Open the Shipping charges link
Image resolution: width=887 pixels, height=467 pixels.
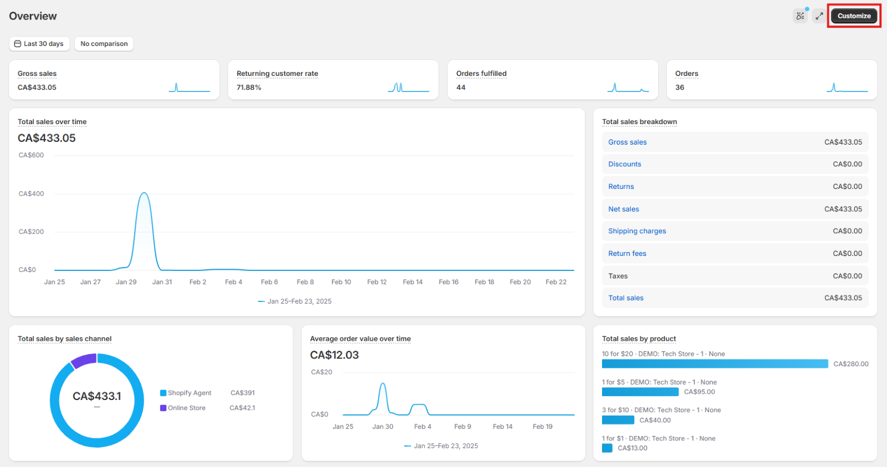pos(637,231)
